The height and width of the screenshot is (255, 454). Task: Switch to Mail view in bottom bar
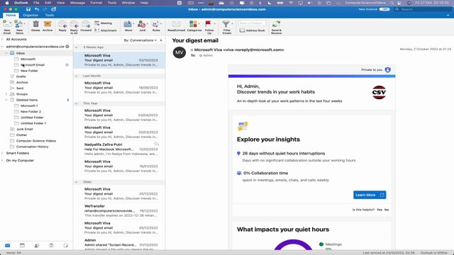tap(8, 246)
